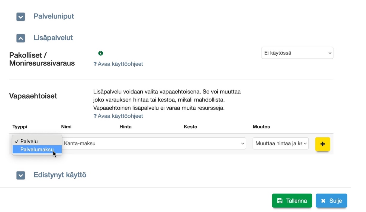Click the Palveluniput section heading
Screen dimensions: 366x212
54,16
